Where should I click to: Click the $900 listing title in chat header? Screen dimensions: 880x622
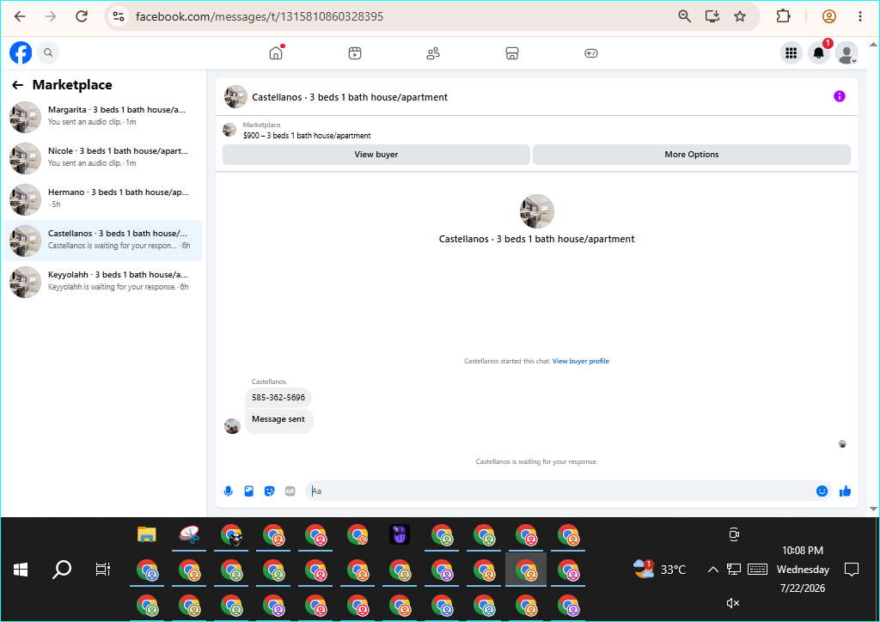coord(307,136)
